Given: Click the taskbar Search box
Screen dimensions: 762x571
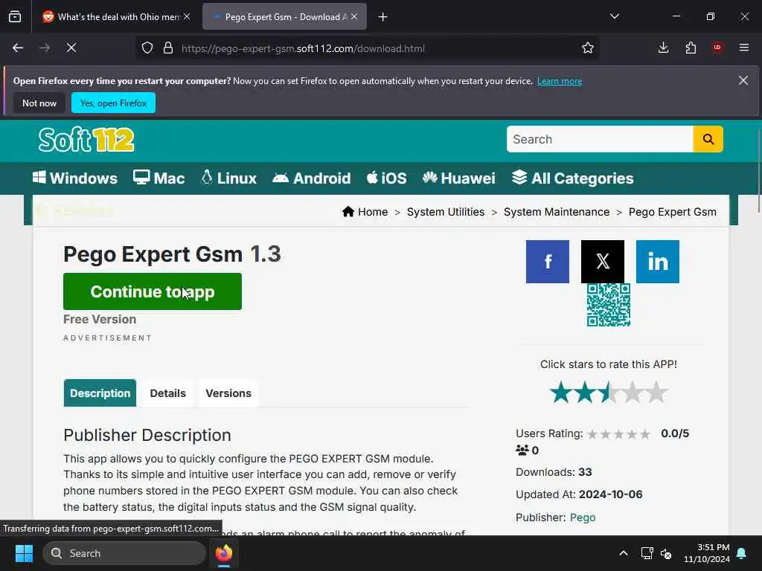Looking at the screenshot, I should click(124, 553).
